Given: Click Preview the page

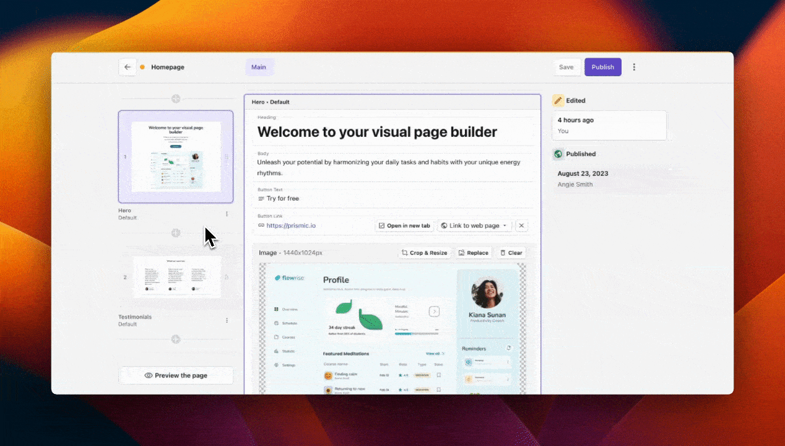Looking at the screenshot, I should click(176, 375).
